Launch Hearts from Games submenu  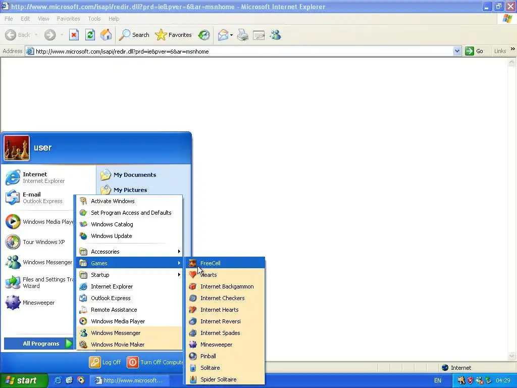pos(225,275)
